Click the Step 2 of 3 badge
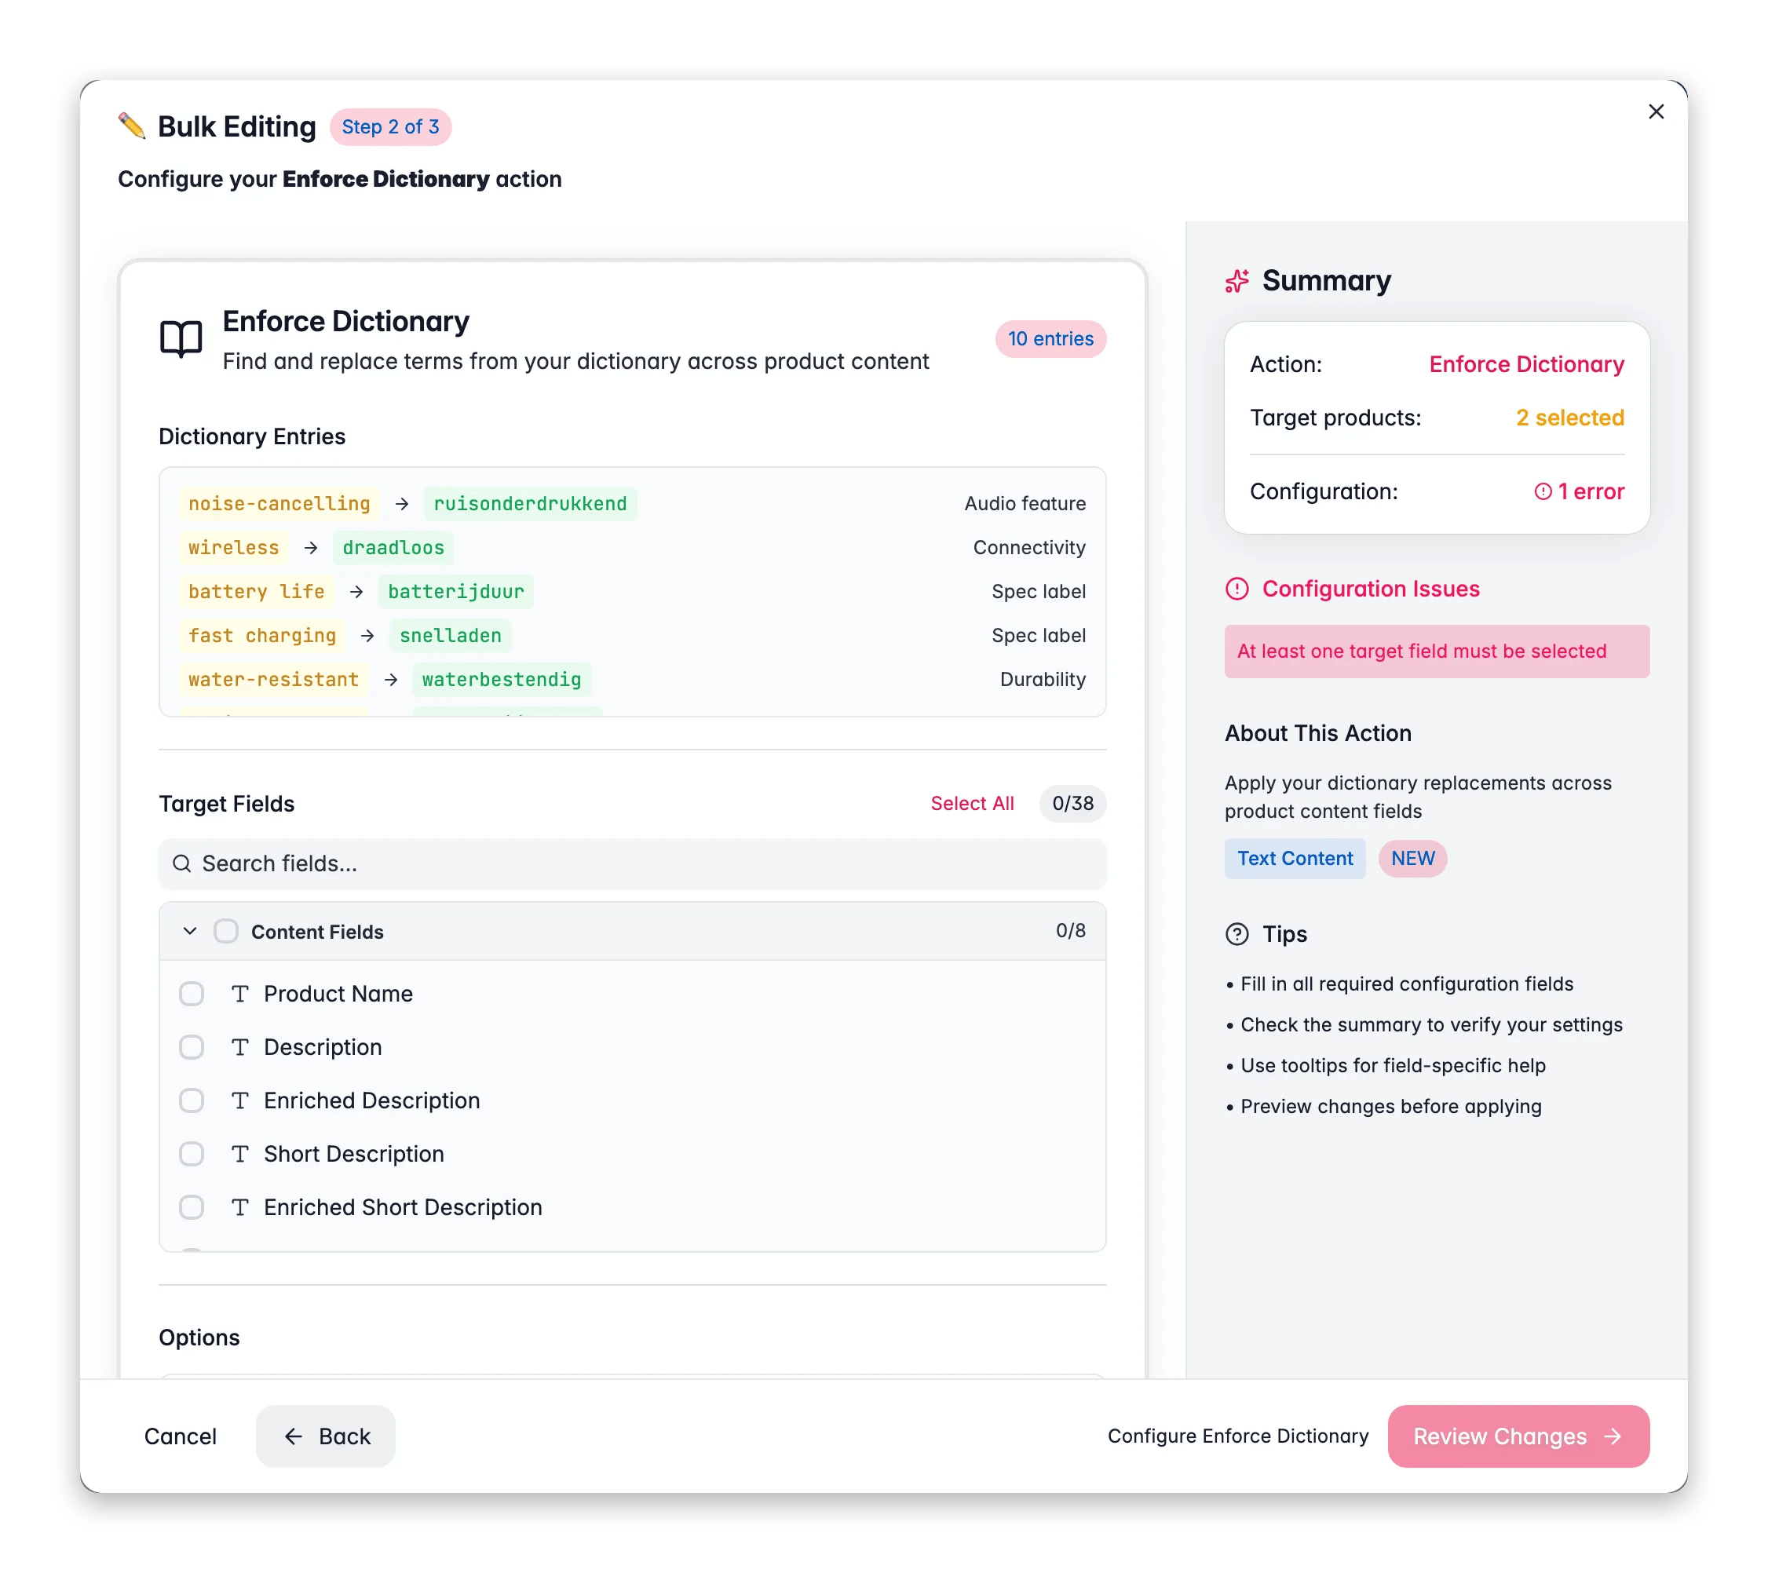 [x=390, y=127]
